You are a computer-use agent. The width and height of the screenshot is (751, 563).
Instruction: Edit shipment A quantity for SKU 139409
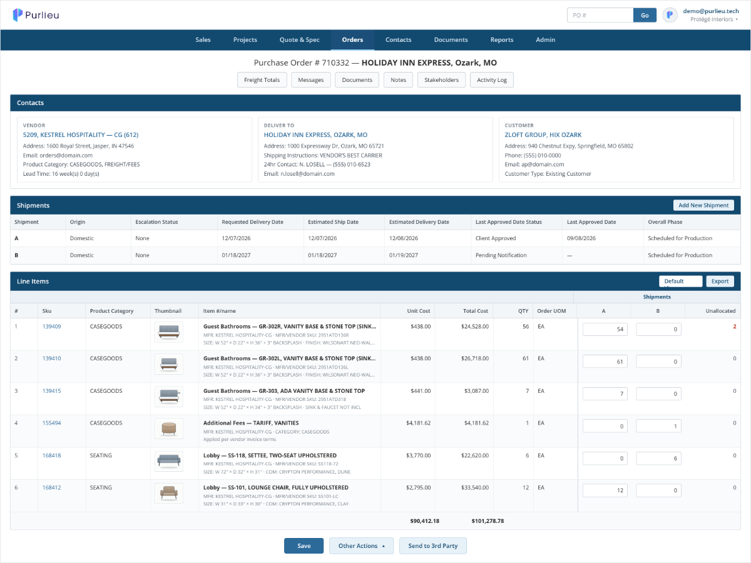605,329
